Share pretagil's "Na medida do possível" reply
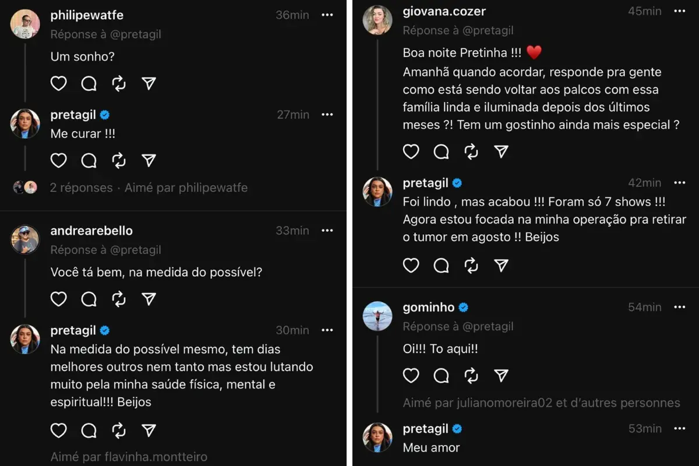This screenshot has width=699, height=466. tap(149, 430)
